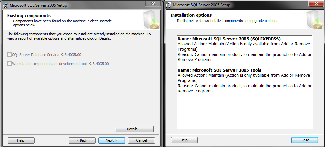
Task: Toggle SQL Server Database Services checkbox
Action: point(9,55)
